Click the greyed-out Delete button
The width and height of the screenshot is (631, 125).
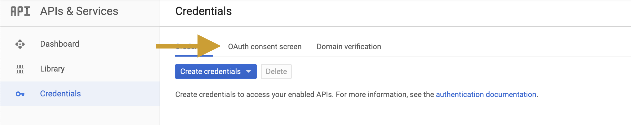tap(276, 72)
